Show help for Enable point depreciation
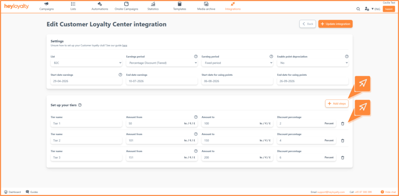Screen dimensions: 399x196 (346, 57)
